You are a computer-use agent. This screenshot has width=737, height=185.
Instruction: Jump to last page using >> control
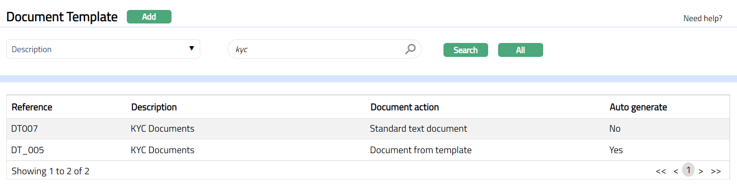click(715, 171)
